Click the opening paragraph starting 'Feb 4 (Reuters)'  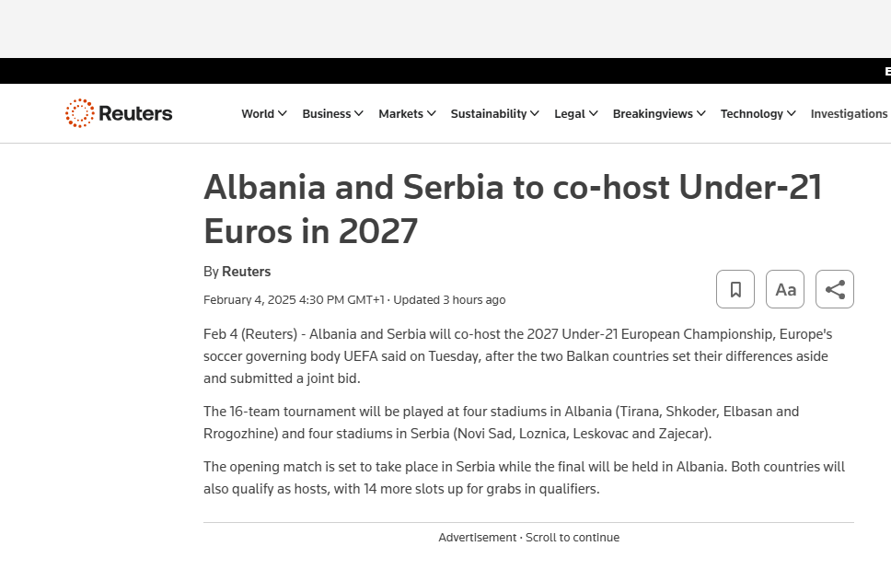click(x=517, y=355)
